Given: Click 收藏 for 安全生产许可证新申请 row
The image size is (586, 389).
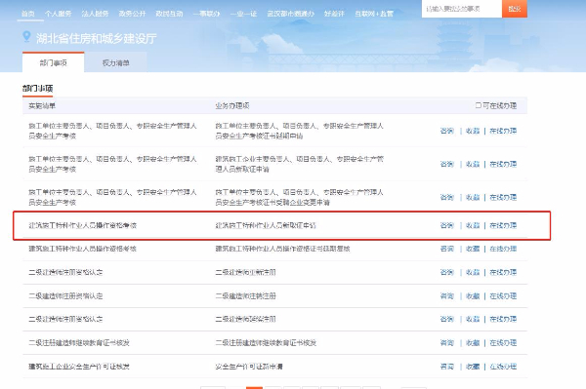Looking at the screenshot, I should [473, 367].
